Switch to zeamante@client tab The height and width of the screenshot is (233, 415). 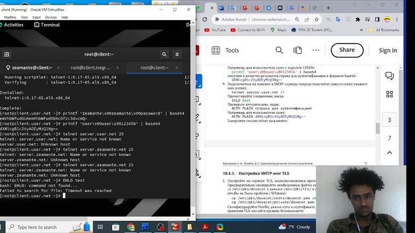click(x=29, y=67)
